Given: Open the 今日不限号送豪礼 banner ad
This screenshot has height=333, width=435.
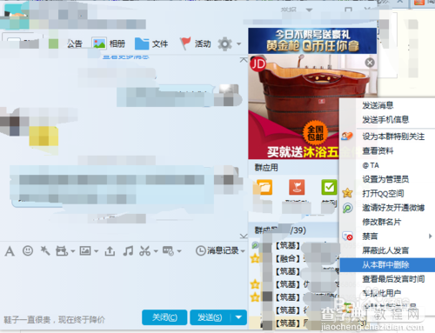Looking at the screenshot, I should [312, 41].
